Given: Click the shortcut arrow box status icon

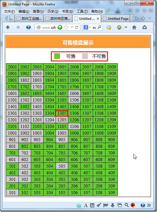Looking at the screenshot, I should [x=92, y=205].
